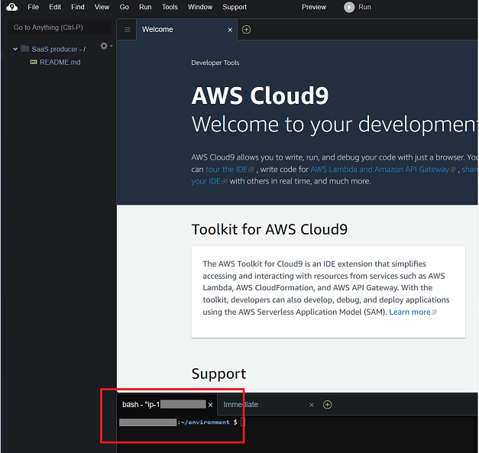The height and width of the screenshot is (453, 479).
Task: Open the Edit menu
Action: pyautogui.click(x=55, y=7)
